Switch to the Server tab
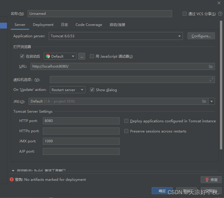This screenshot has height=198, width=224. (20, 25)
